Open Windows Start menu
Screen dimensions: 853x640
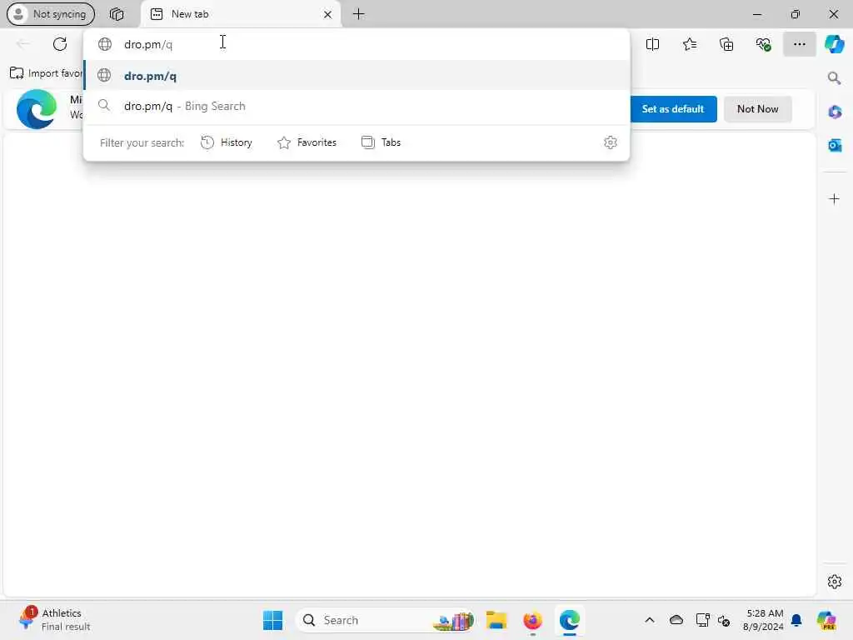pyautogui.click(x=272, y=620)
